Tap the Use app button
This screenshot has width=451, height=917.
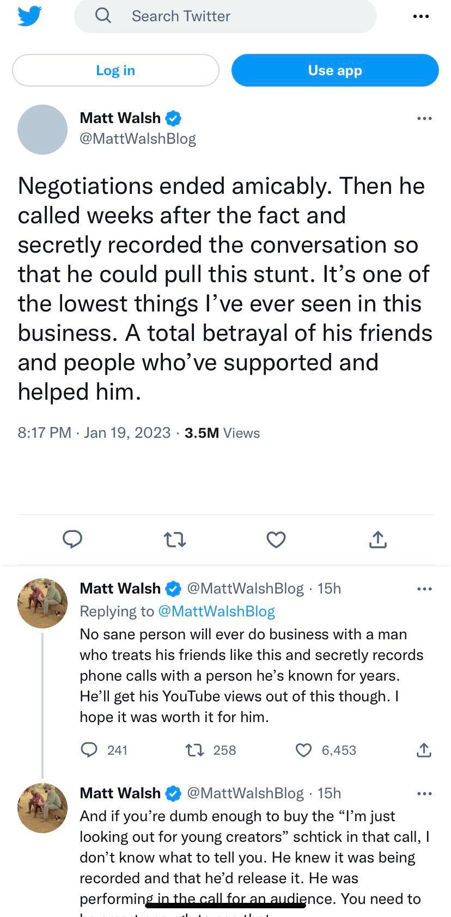pyautogui.click(x=335, y=70)
